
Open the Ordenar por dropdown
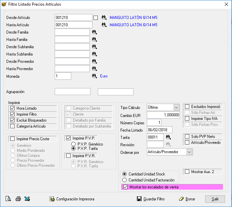coord(189,152)
